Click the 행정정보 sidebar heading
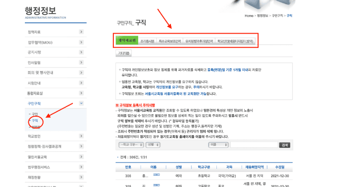This screenshot has height=187, width=339. pyautogui.click(x=41, y=10)
